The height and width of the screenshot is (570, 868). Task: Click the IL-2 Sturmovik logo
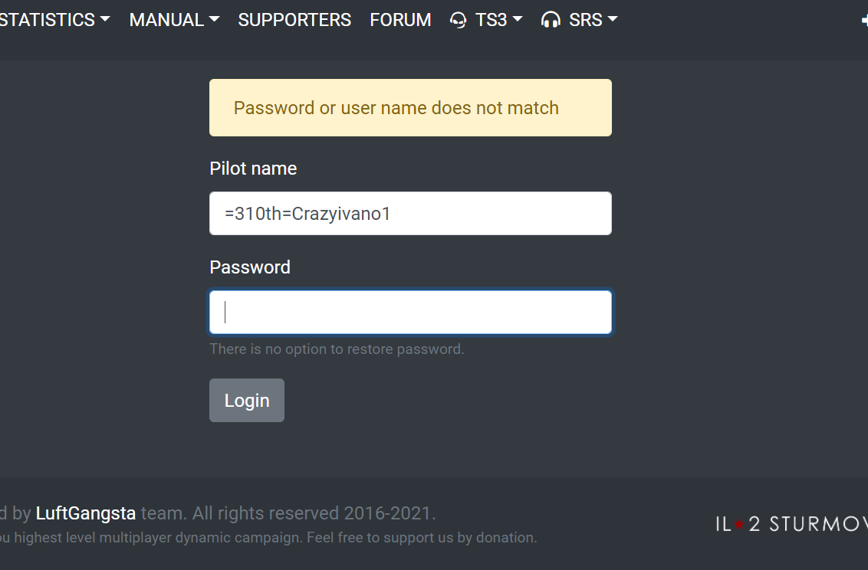click(791, 524)
